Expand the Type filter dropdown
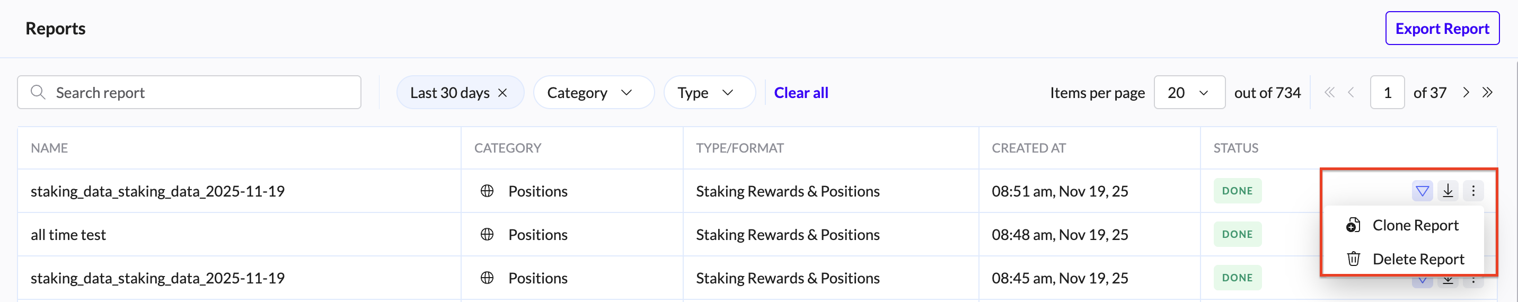The height and width of the screenshot is (302, 1518). coord(709,93)
